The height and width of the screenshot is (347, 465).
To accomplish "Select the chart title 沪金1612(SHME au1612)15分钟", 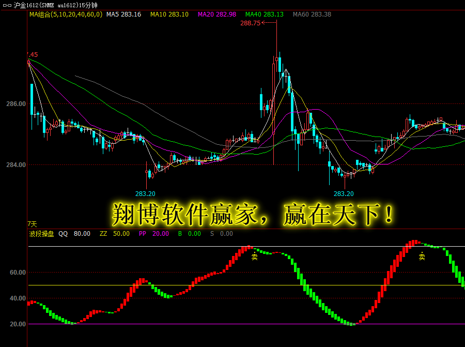I will (55, 5).
